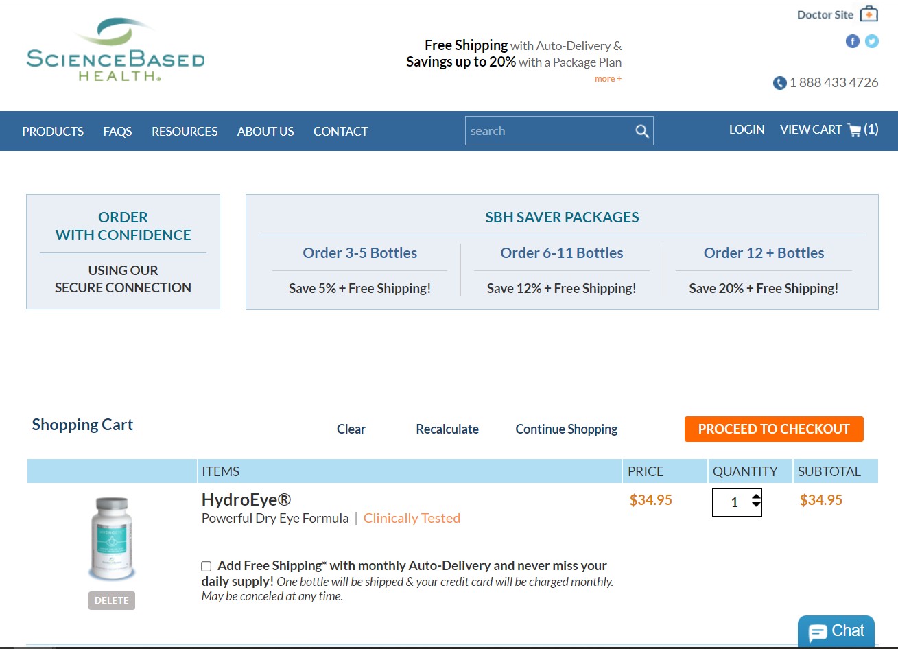The width and height of the screenshot is (898, 649).
Task: Open the Resources menu
Action: [185, 131]
